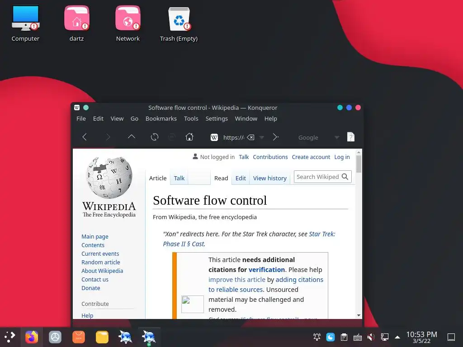Screen dimensions: 463x347
Task: Clear the URL with the clear button
Action: point(250,137)
